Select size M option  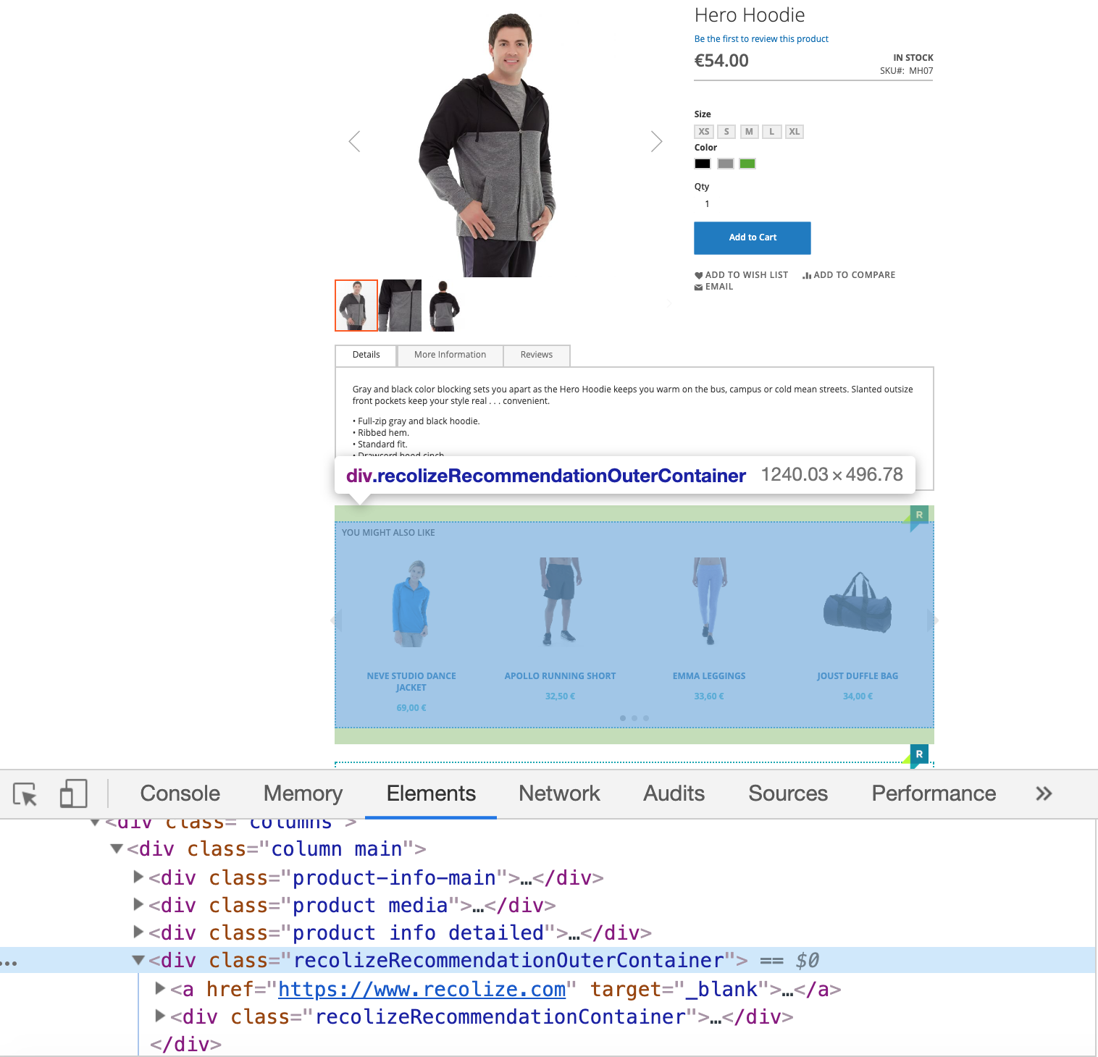[749, 132]
